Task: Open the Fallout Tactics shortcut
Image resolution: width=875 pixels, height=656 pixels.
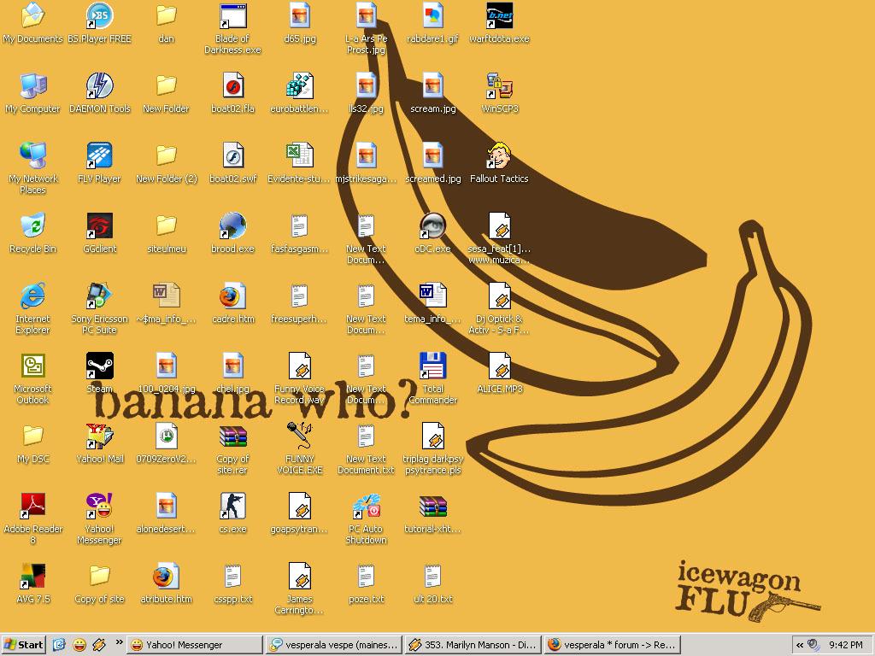Action: click(x=499, y=156)
